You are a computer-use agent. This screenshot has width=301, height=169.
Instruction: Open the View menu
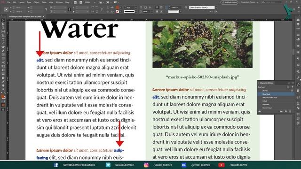51,2
